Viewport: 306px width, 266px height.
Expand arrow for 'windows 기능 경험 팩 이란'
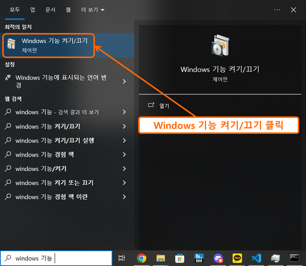(x=124, y=197)
